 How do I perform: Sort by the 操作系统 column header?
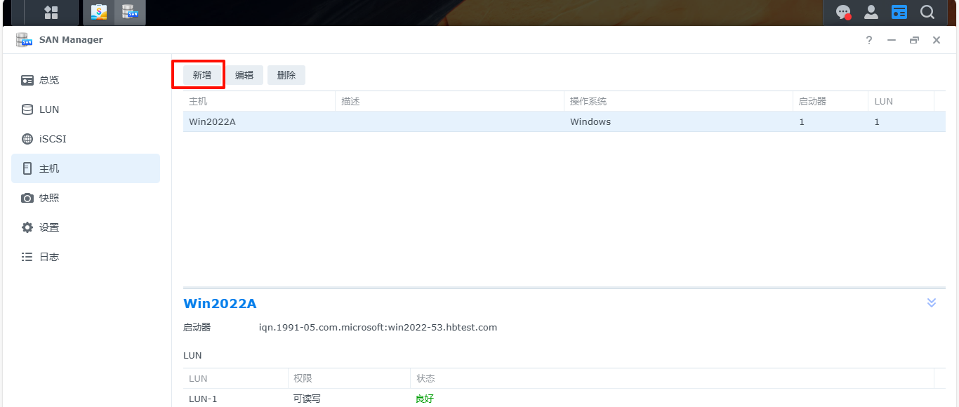coord(588,102)
